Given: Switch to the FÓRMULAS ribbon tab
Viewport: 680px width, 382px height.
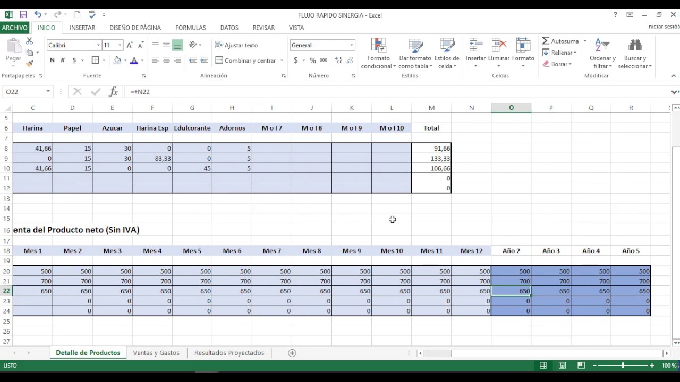Looking at the screenshot, I should [191, 28].
